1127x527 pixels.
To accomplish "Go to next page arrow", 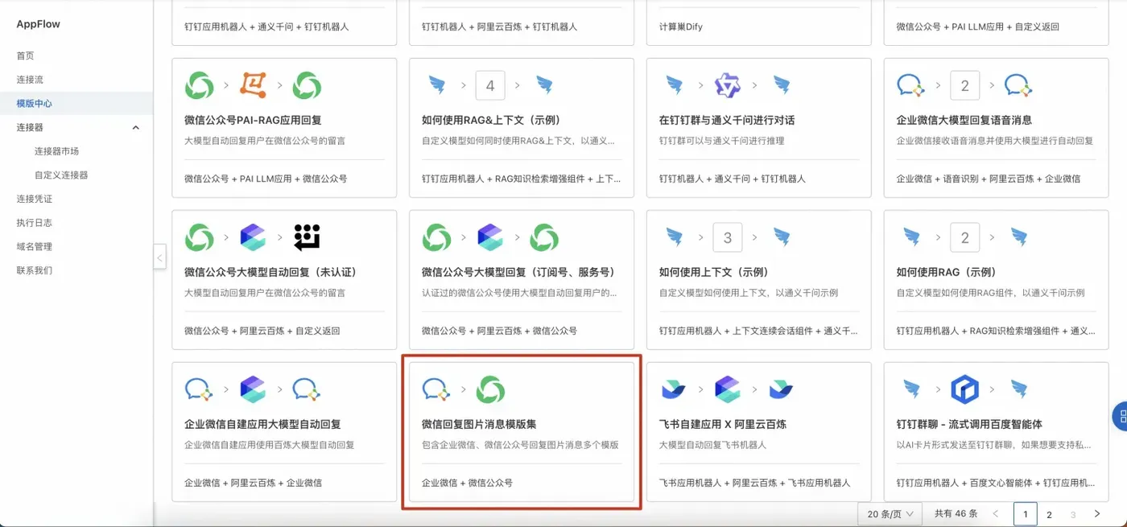I will click(1096, 513).
